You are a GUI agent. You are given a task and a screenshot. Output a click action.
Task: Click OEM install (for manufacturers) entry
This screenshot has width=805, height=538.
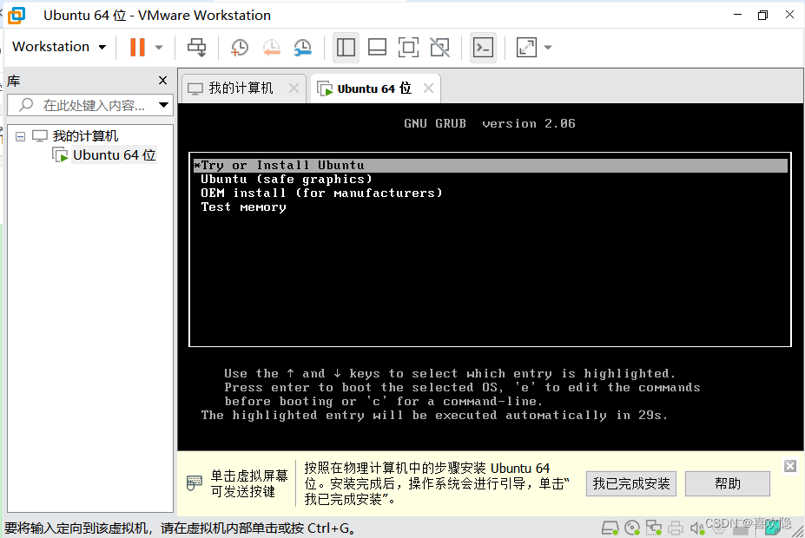click(321, 193)
